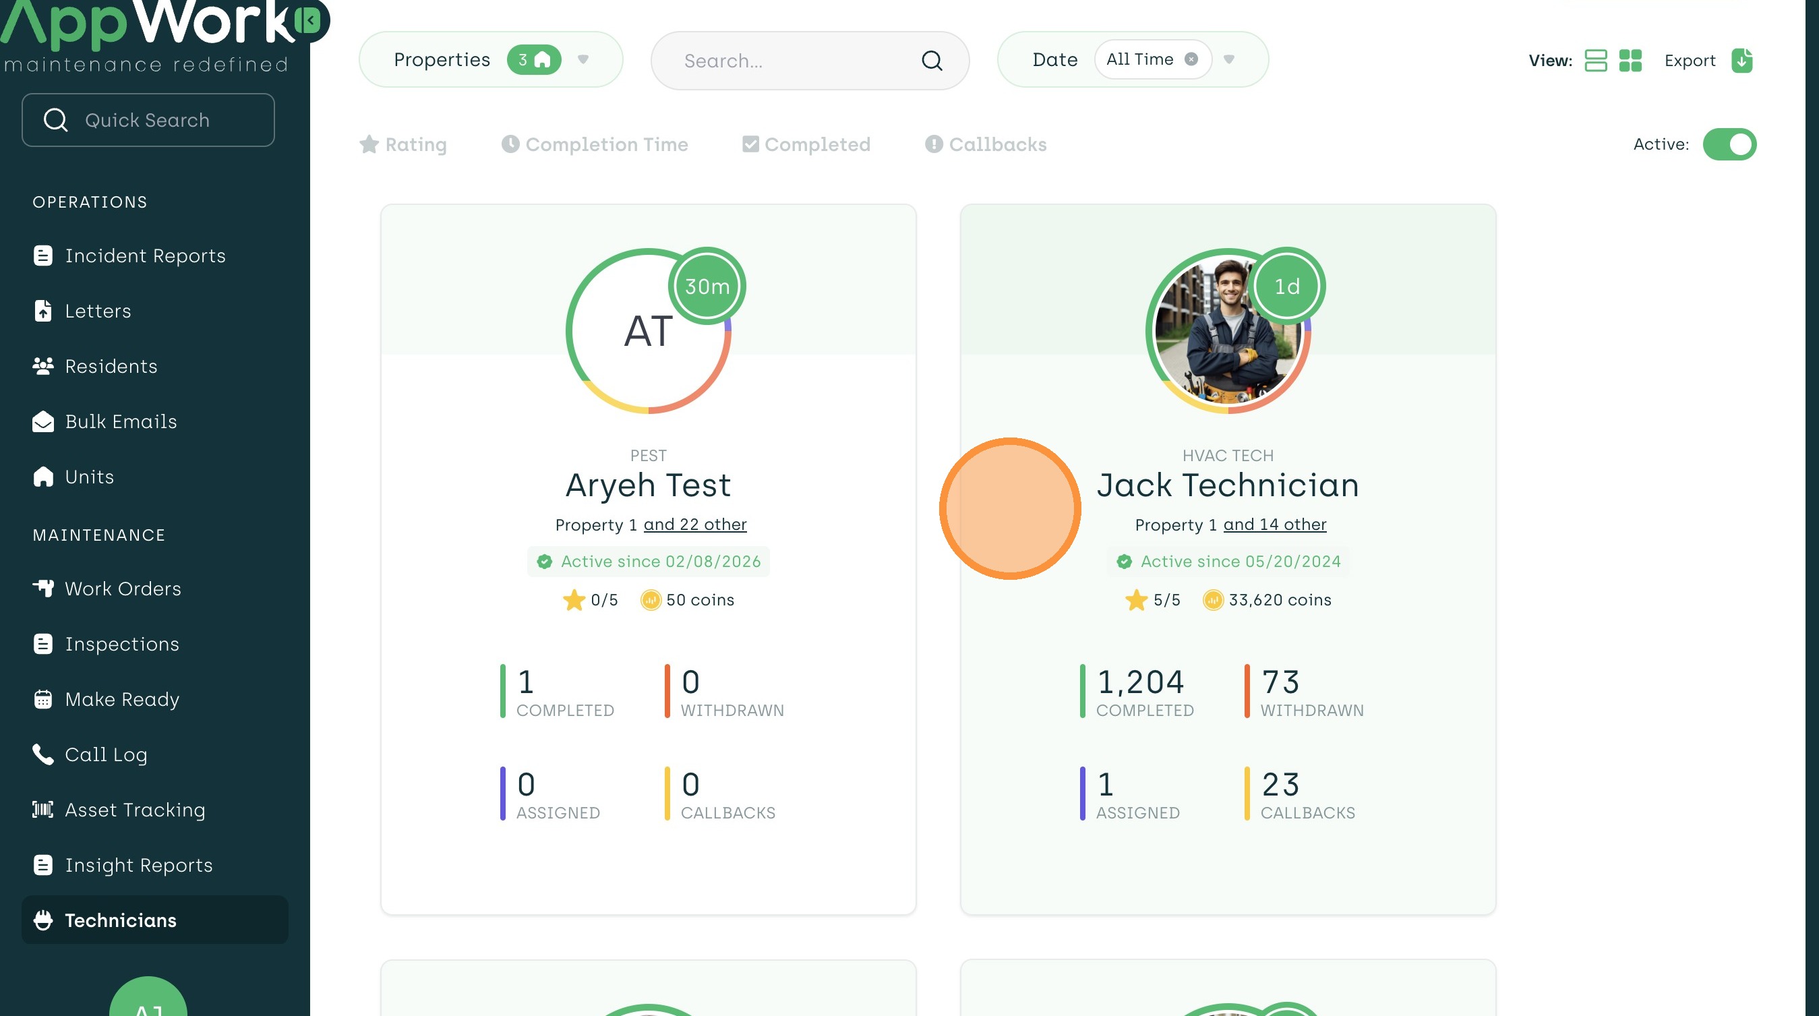
Task: Open Asset Tracking barcode item
Action: point(134,809)
